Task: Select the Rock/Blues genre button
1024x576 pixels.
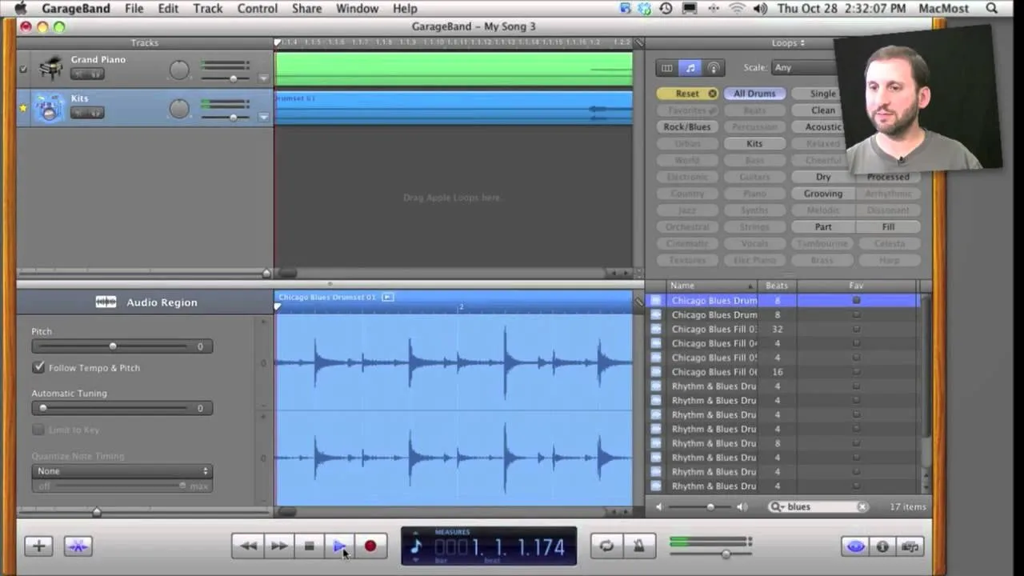Action: [x=687, y=126]
